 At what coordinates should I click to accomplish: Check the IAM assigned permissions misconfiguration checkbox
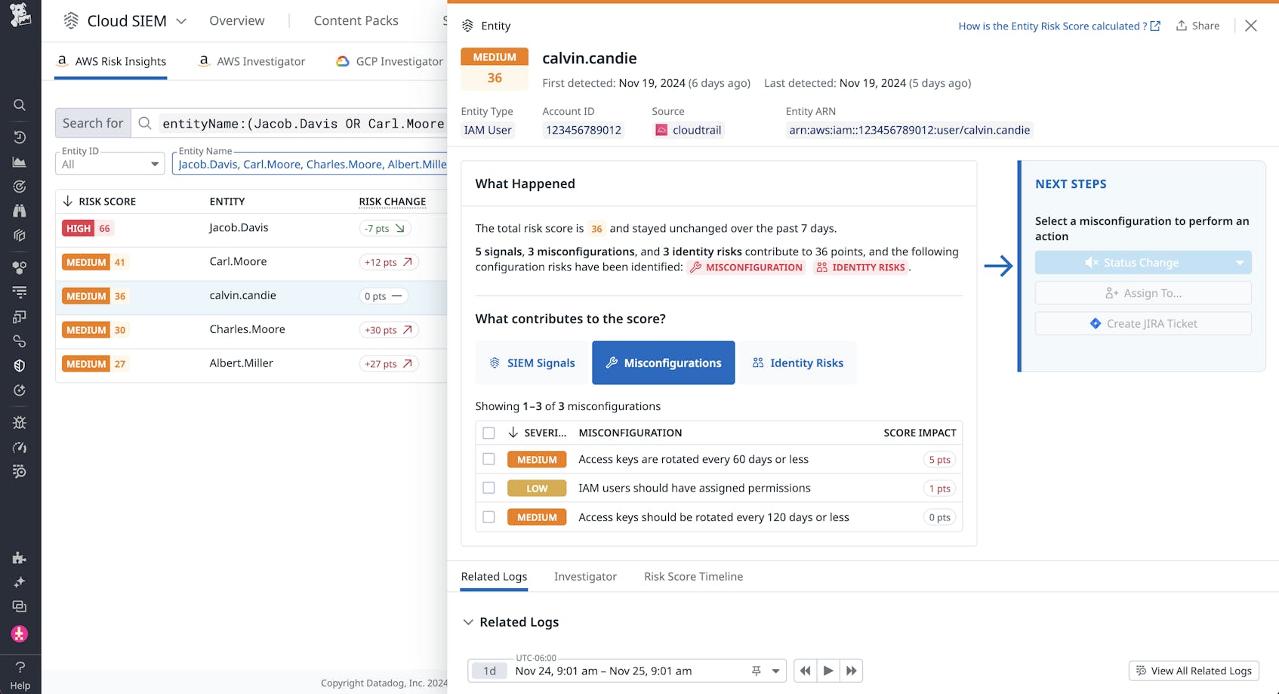pyautogui.click(x=488, y=488)
